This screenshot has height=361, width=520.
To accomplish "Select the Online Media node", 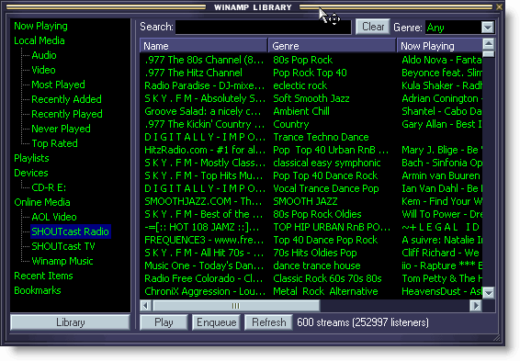I will pos(41,202).
